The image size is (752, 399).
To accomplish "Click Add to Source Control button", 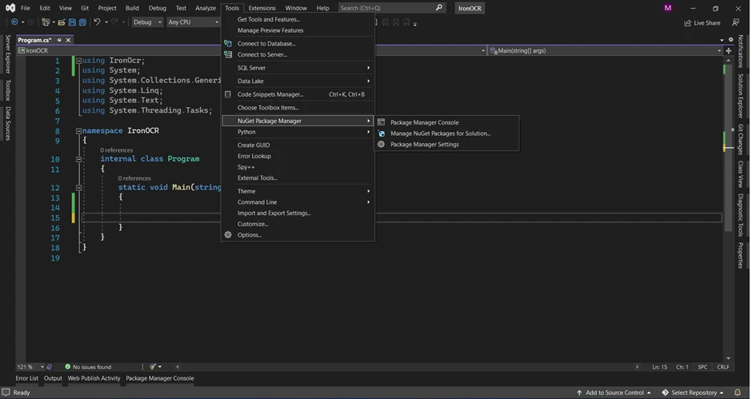I will pos(614,393).
